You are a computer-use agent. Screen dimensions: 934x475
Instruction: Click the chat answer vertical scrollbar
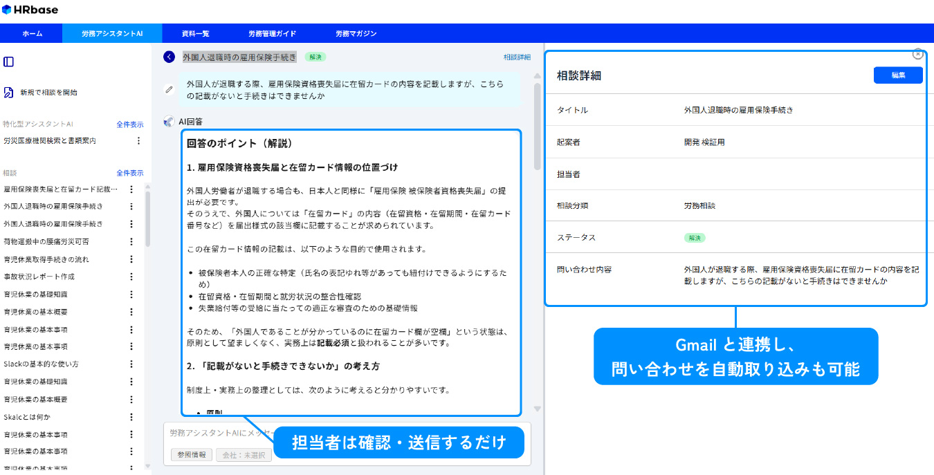(x=537, y=124)
